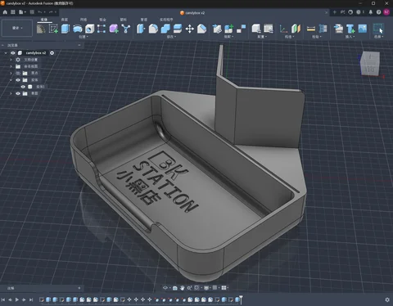Hide 实体1 body using eye icon
Image resolution: width=393 pixels, height=306 pixels.
23,87
